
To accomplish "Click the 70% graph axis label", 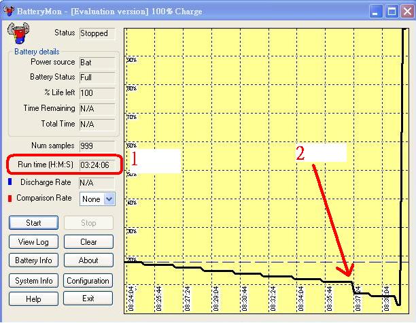I will coord(132,117).
